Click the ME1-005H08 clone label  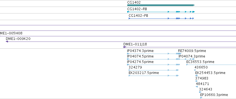click(x=11, y=33)
